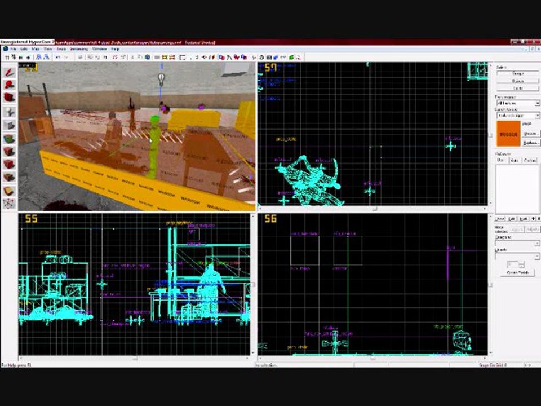Image resolution: width=541 pixels, height=406 pixels.
Task: Toggle the cordon state yellow icon
Action: [x=165, y=58]
